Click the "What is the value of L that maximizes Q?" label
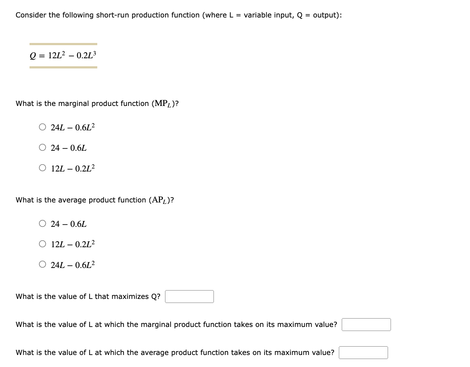 (x=87, y=296)
